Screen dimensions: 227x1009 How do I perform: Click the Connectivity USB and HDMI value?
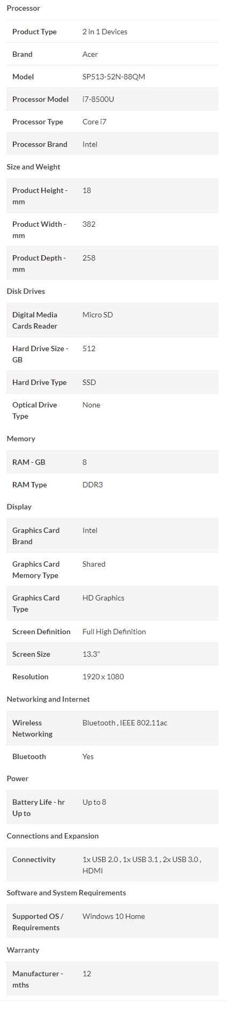coord(142,865)
